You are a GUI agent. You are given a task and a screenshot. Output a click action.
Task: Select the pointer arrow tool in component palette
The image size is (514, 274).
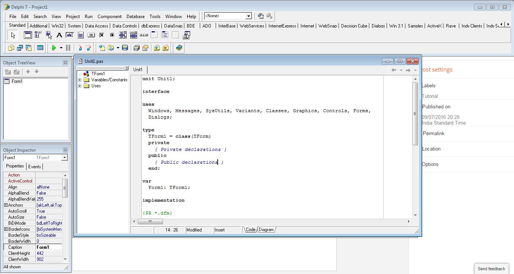(13, 35)
